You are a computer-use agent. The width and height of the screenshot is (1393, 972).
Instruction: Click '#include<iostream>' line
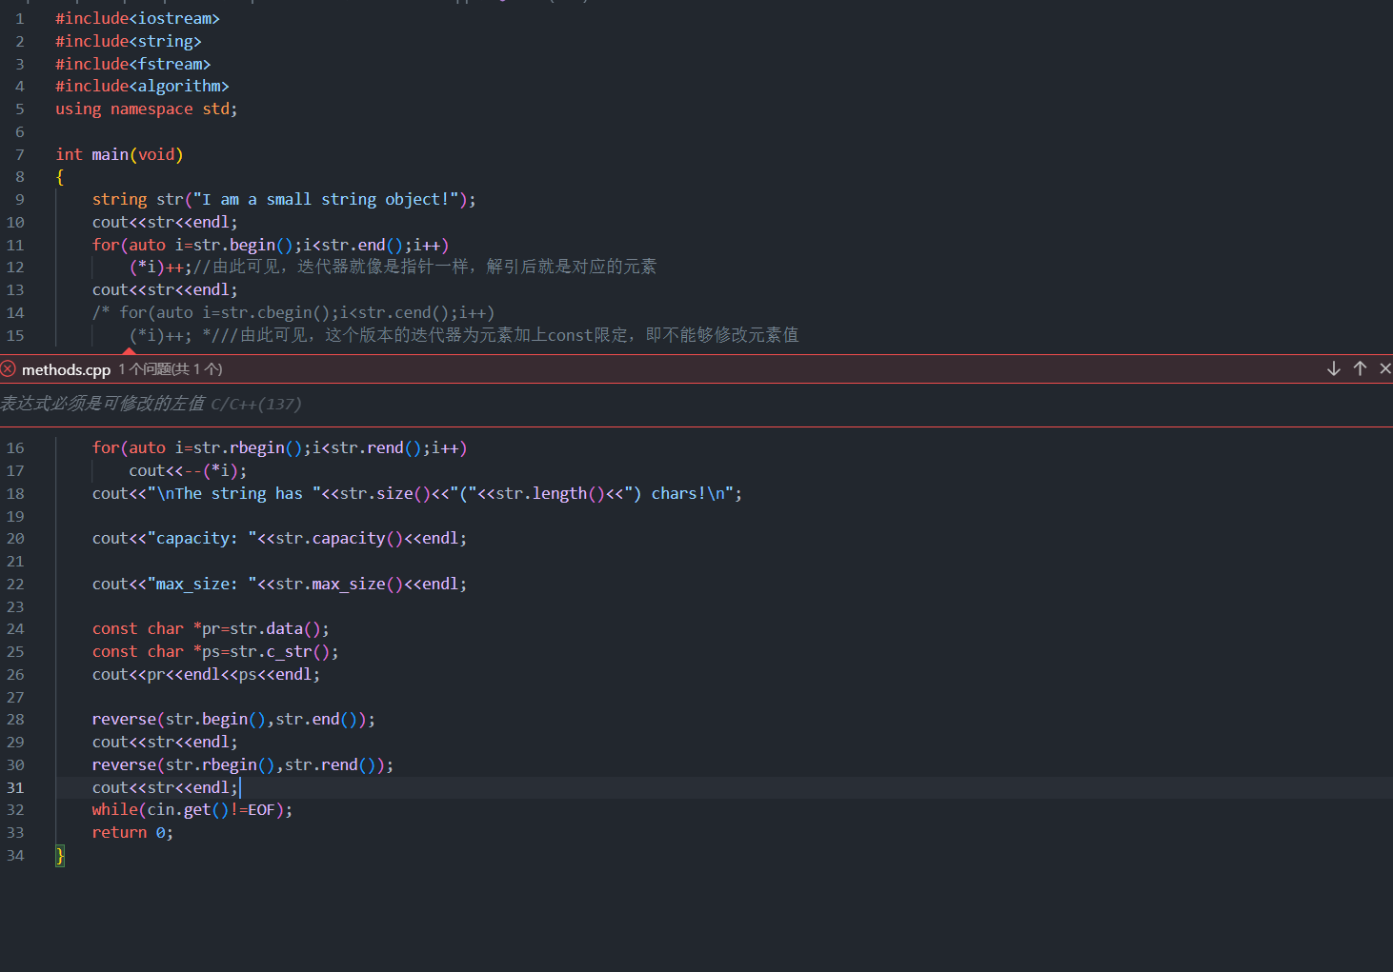point(137,18)
